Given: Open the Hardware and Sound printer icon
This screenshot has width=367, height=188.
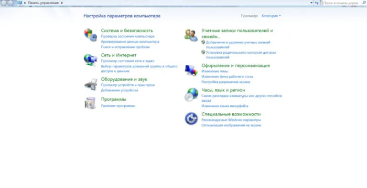Looking at the screenshot, I should pyautogui.click(x=91, y=84).
